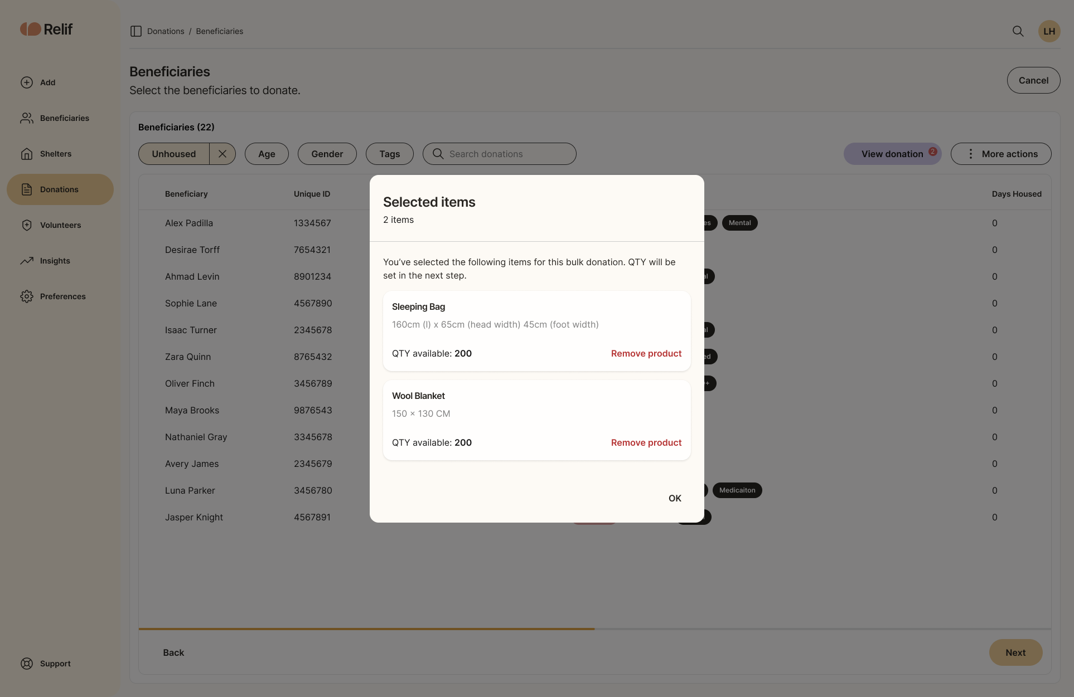The width and height of the screenshot is (1074, 697).
Task: Select Maya Brooks row
Action: 192,410
